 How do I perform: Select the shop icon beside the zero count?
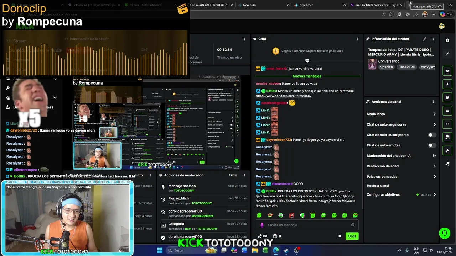[275, 236]
